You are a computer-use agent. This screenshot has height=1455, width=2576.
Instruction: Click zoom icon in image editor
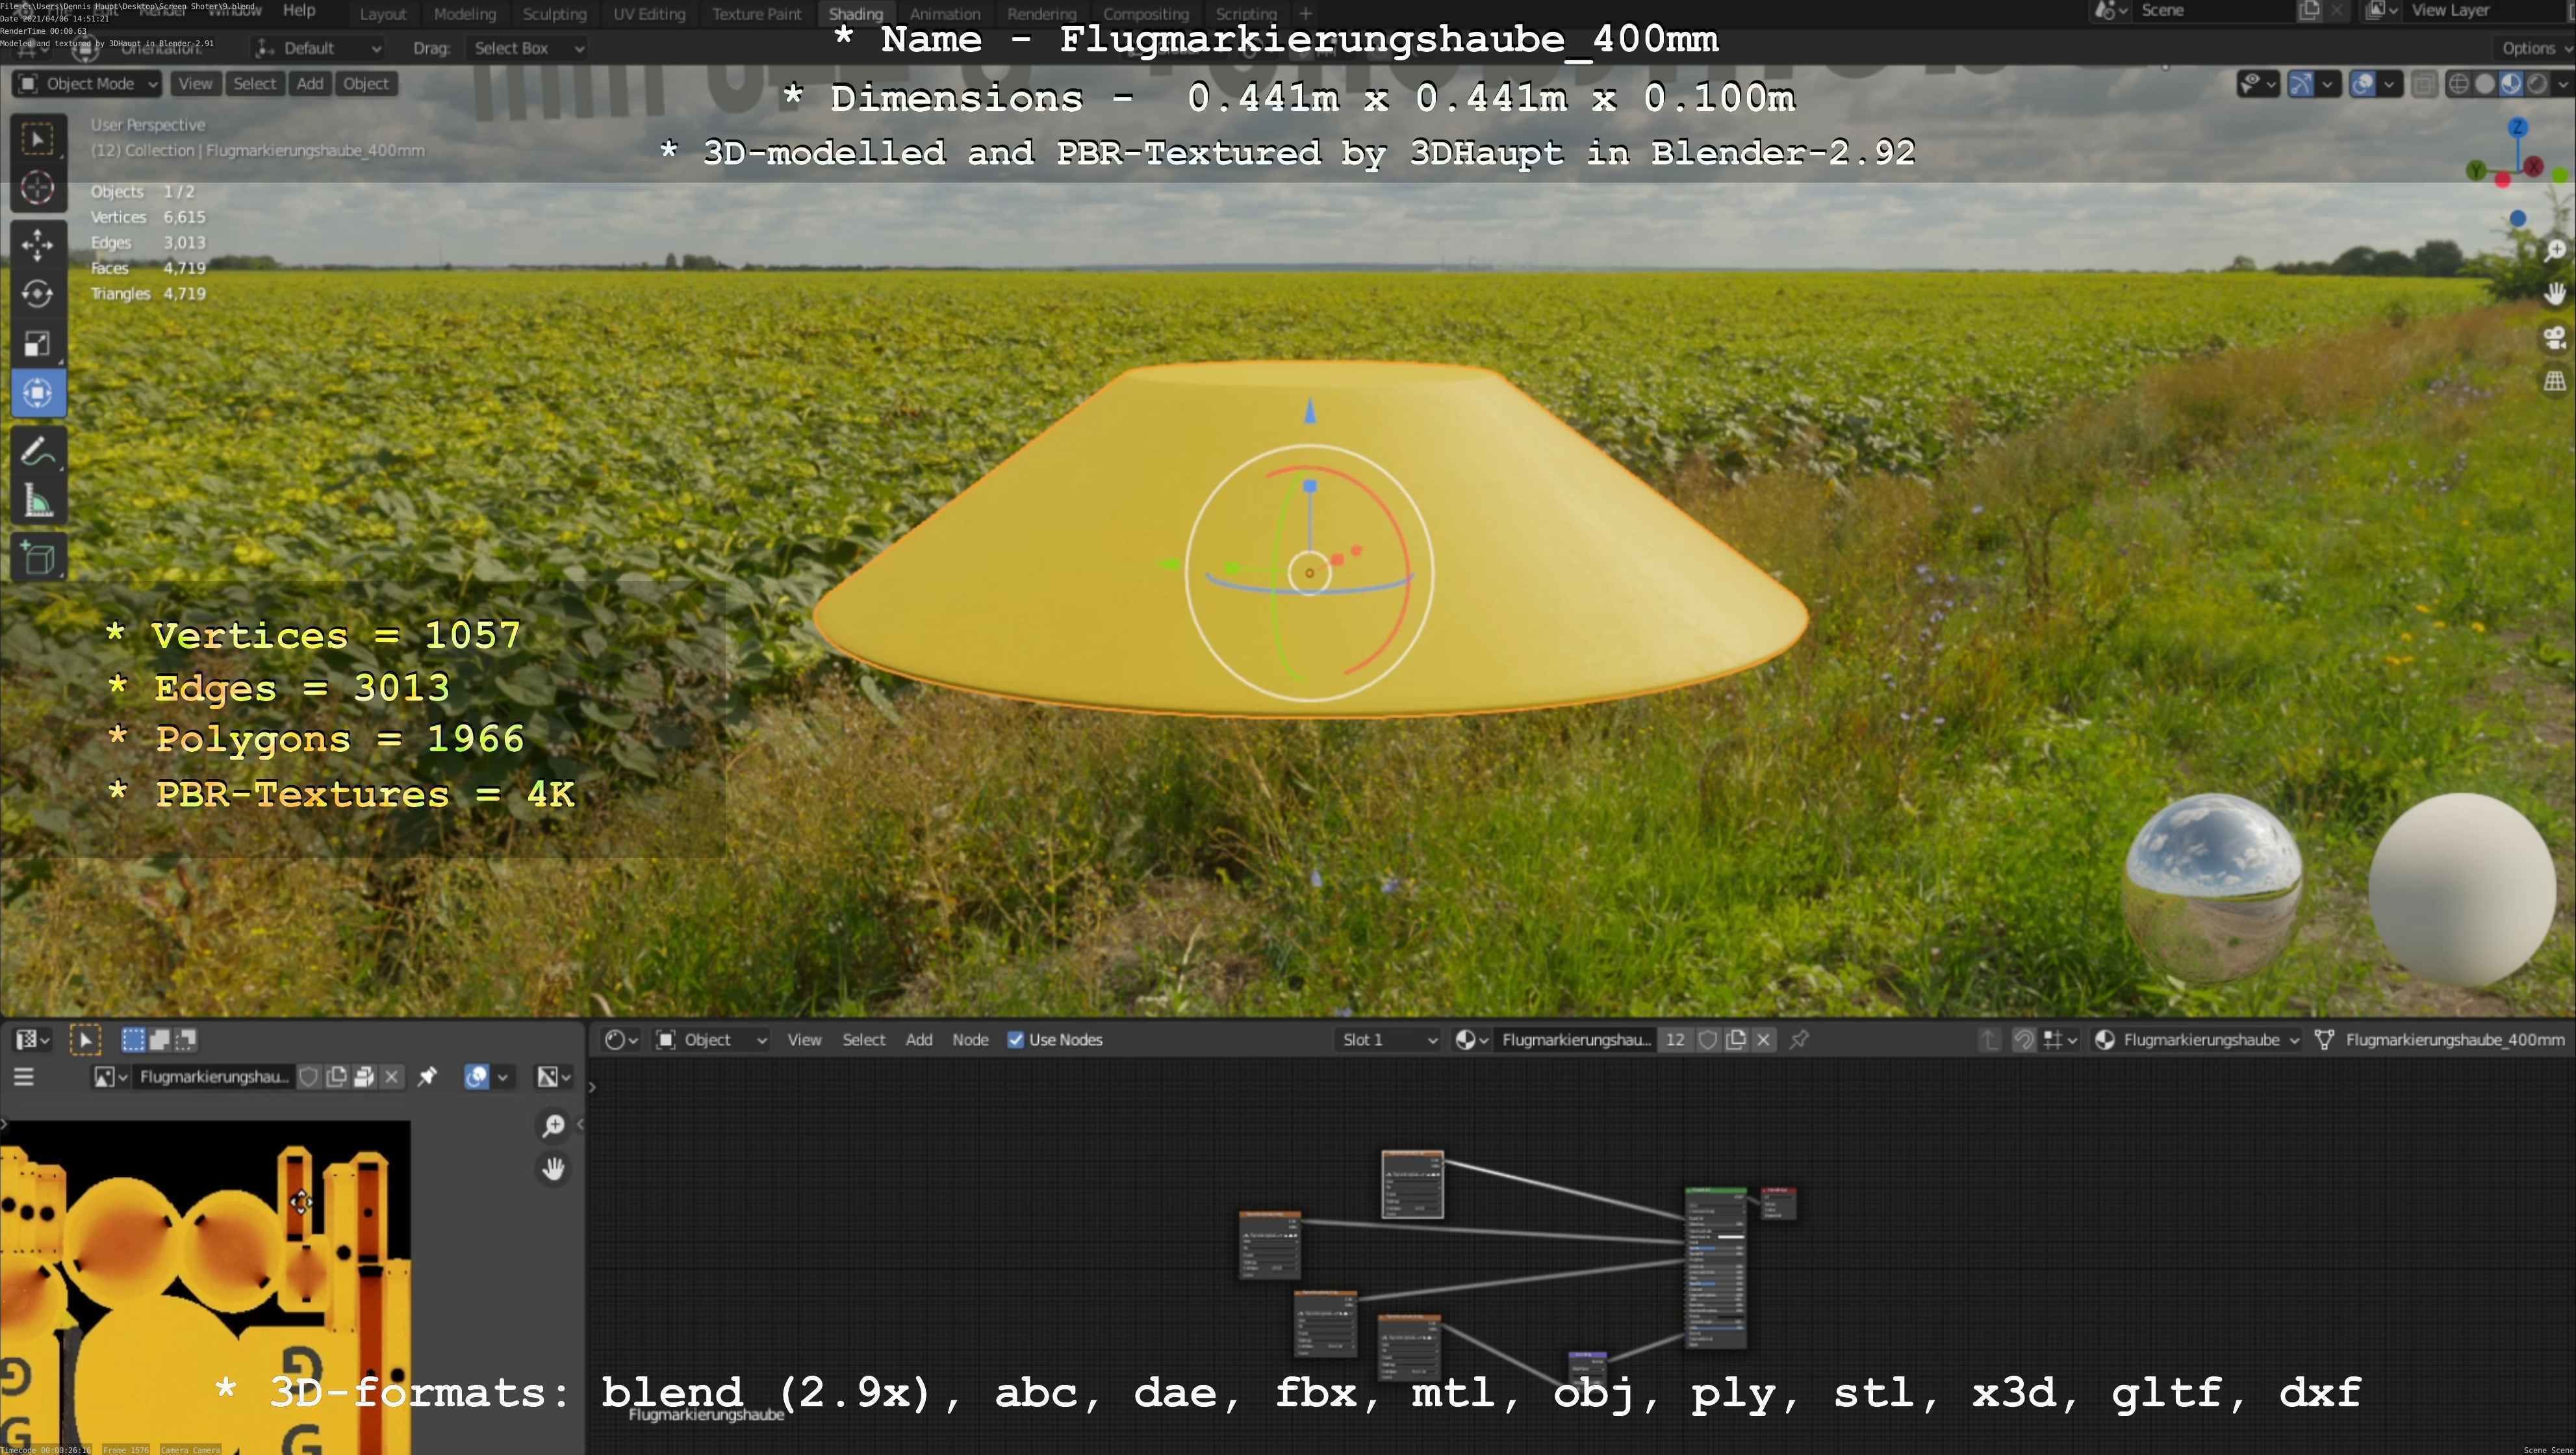(553, 1125)
